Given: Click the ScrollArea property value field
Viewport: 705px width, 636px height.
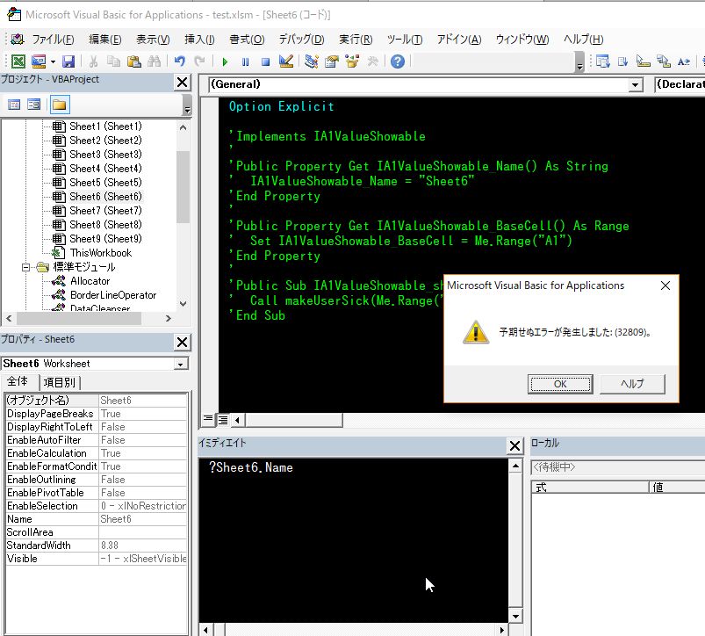Looking at the screenshot, I should pos(142,532).
